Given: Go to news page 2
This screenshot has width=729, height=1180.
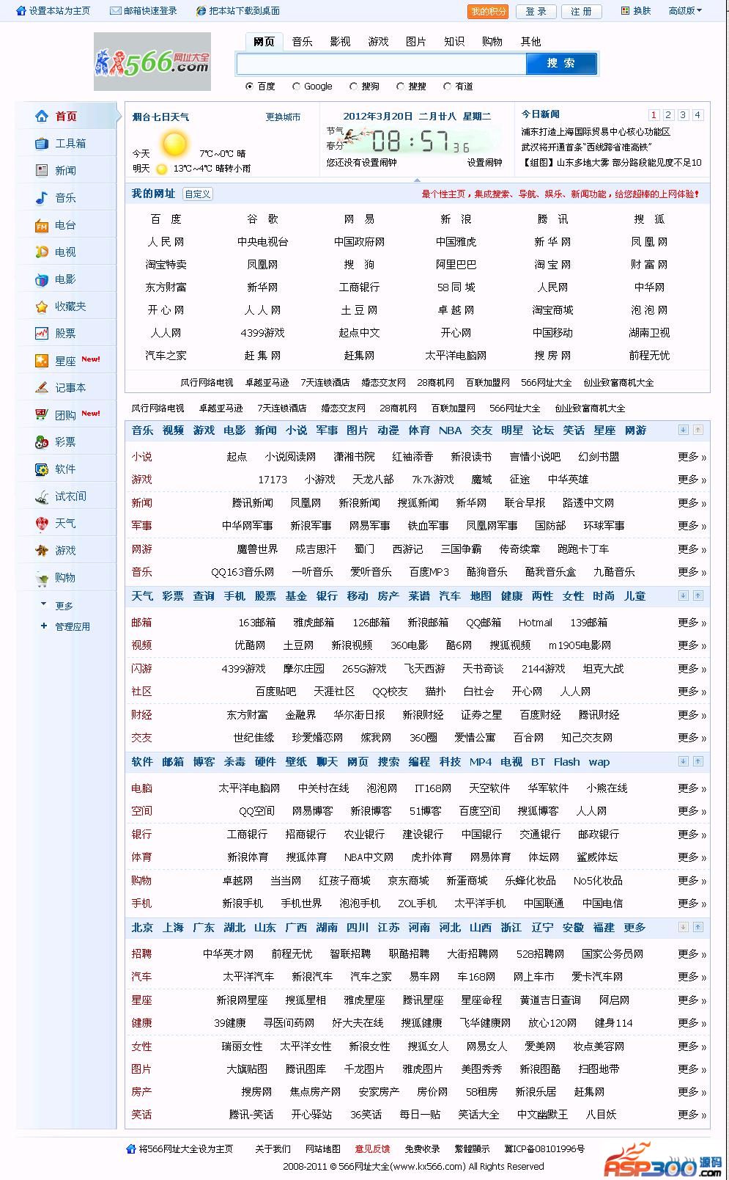Looking at the screenshot, I should [668, 115].
